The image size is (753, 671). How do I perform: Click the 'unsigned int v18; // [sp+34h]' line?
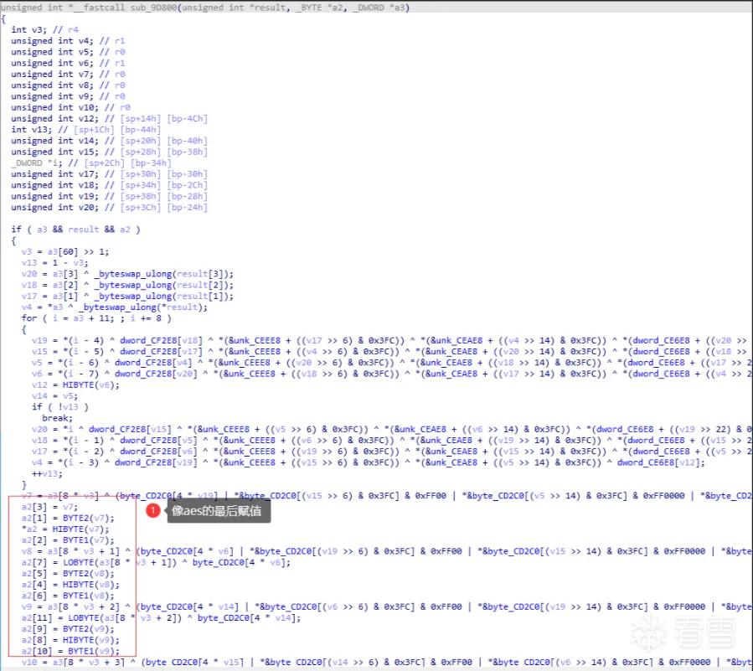[x=109, y=185]
